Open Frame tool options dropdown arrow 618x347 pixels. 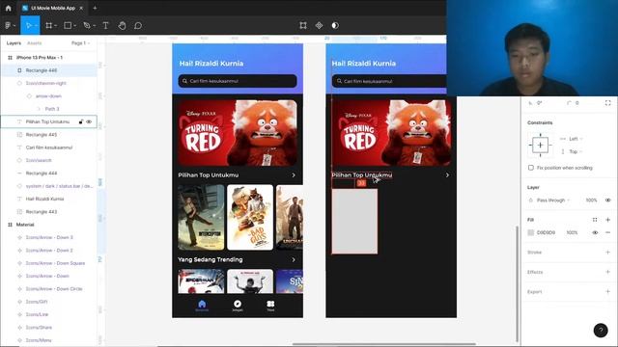(56, 26)
